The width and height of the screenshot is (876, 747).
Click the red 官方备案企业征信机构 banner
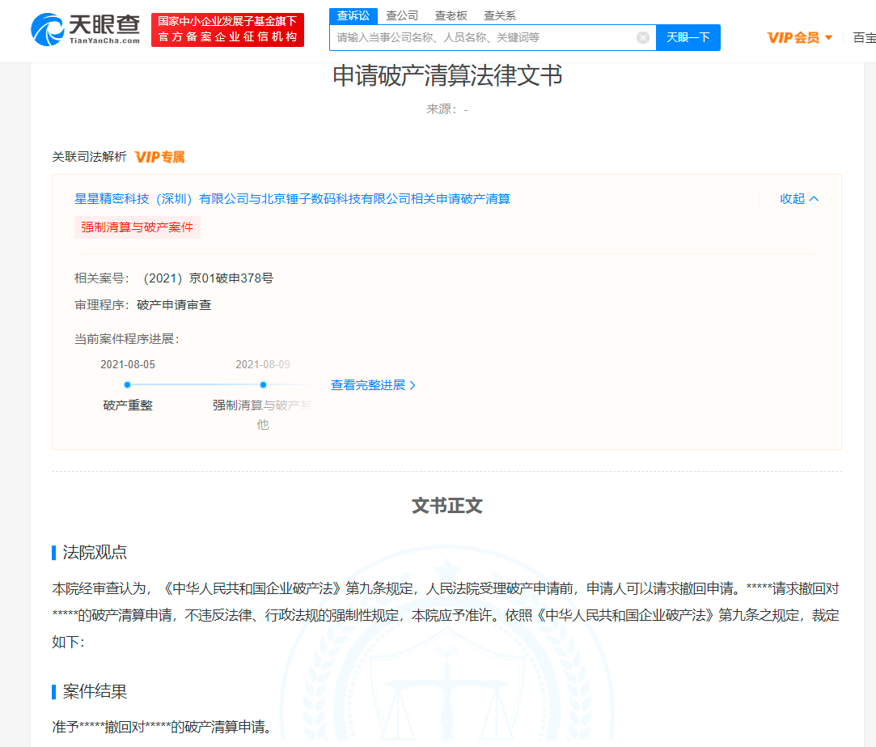tap(227, 30)
